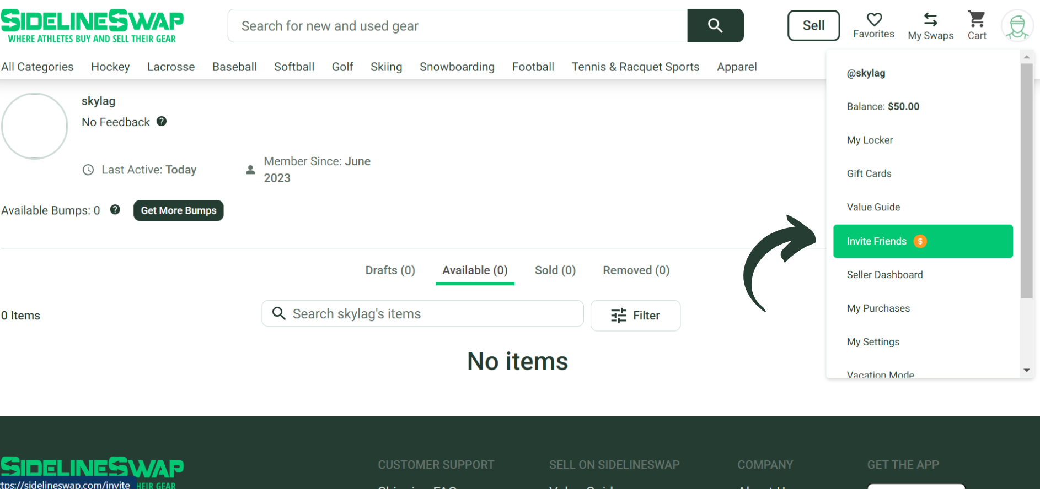Click the Member Since: June 2023 text
1040x489 pixels.
click(317, 170)
